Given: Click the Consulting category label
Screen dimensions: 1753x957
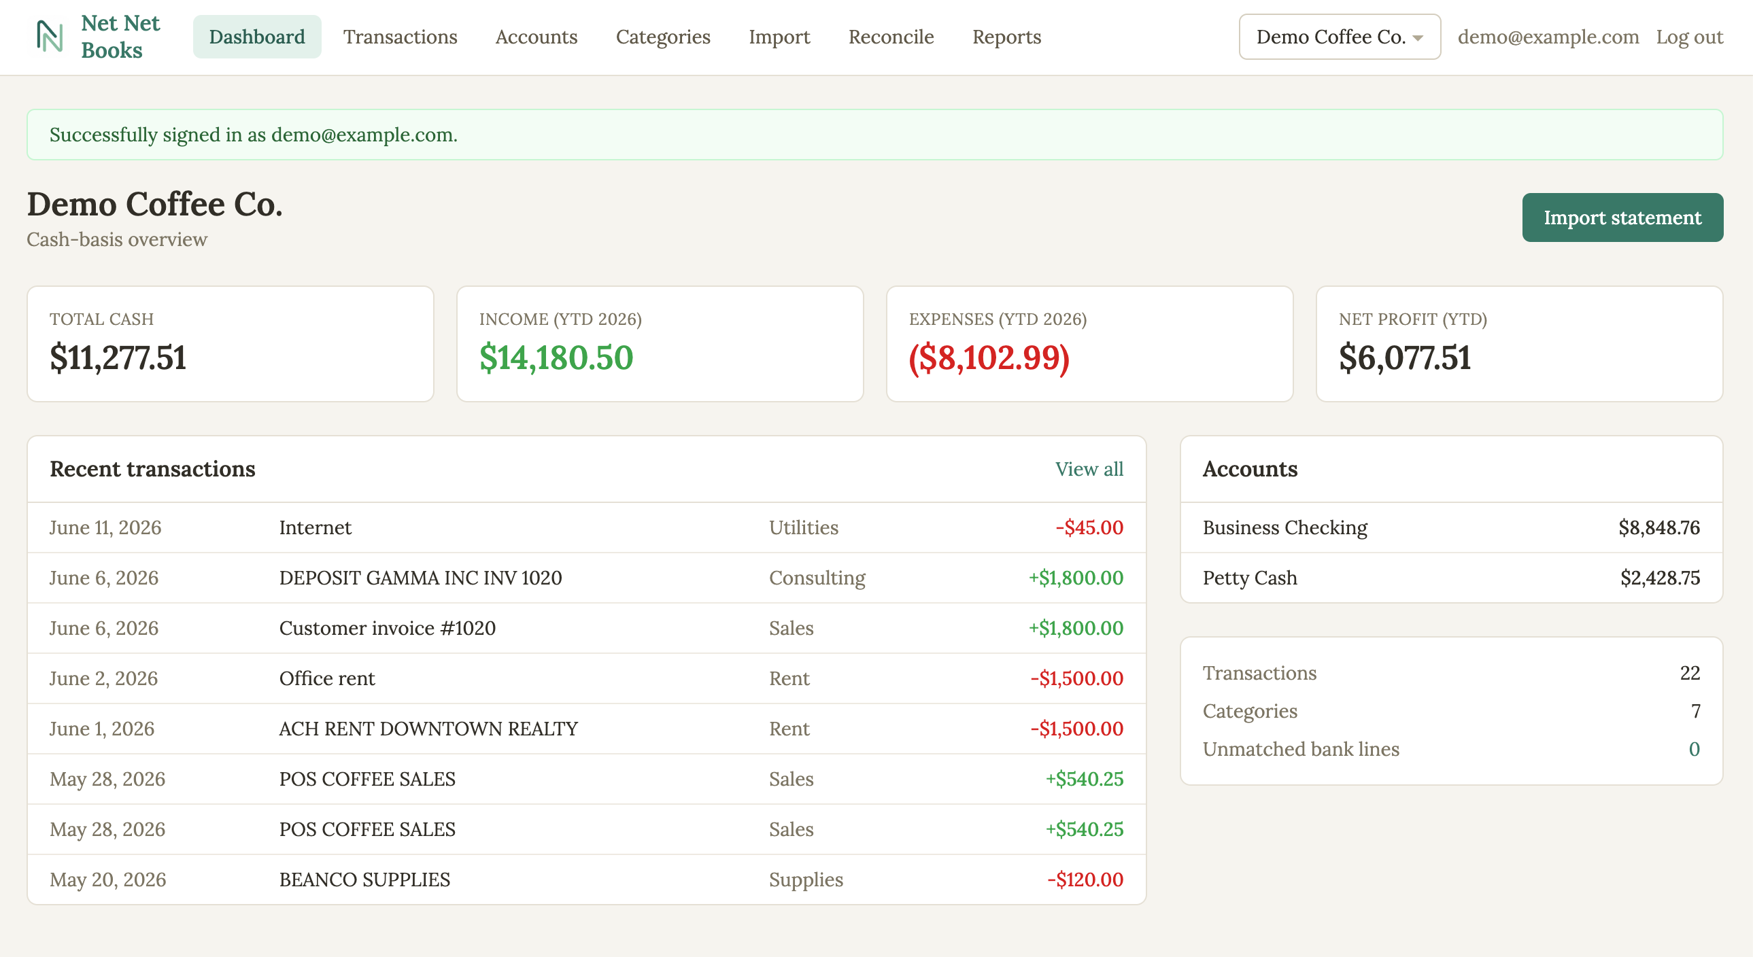Looking at the screenshot, I should pos(817,578).
